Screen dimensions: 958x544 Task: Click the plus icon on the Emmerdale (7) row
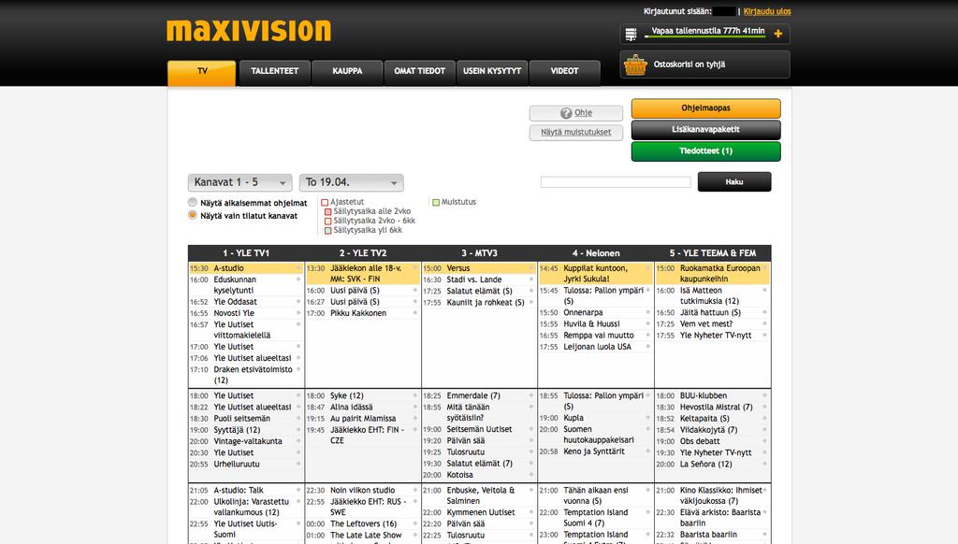pyautogui.click(x=531, y=395)
